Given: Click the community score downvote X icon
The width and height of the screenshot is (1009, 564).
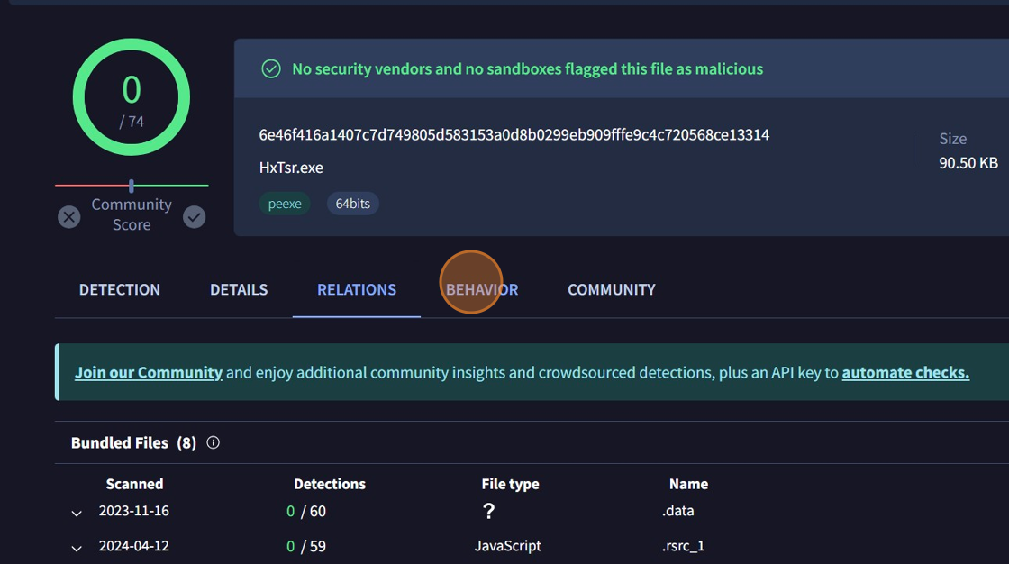Looking at the screenshot, I should (69, 217).
